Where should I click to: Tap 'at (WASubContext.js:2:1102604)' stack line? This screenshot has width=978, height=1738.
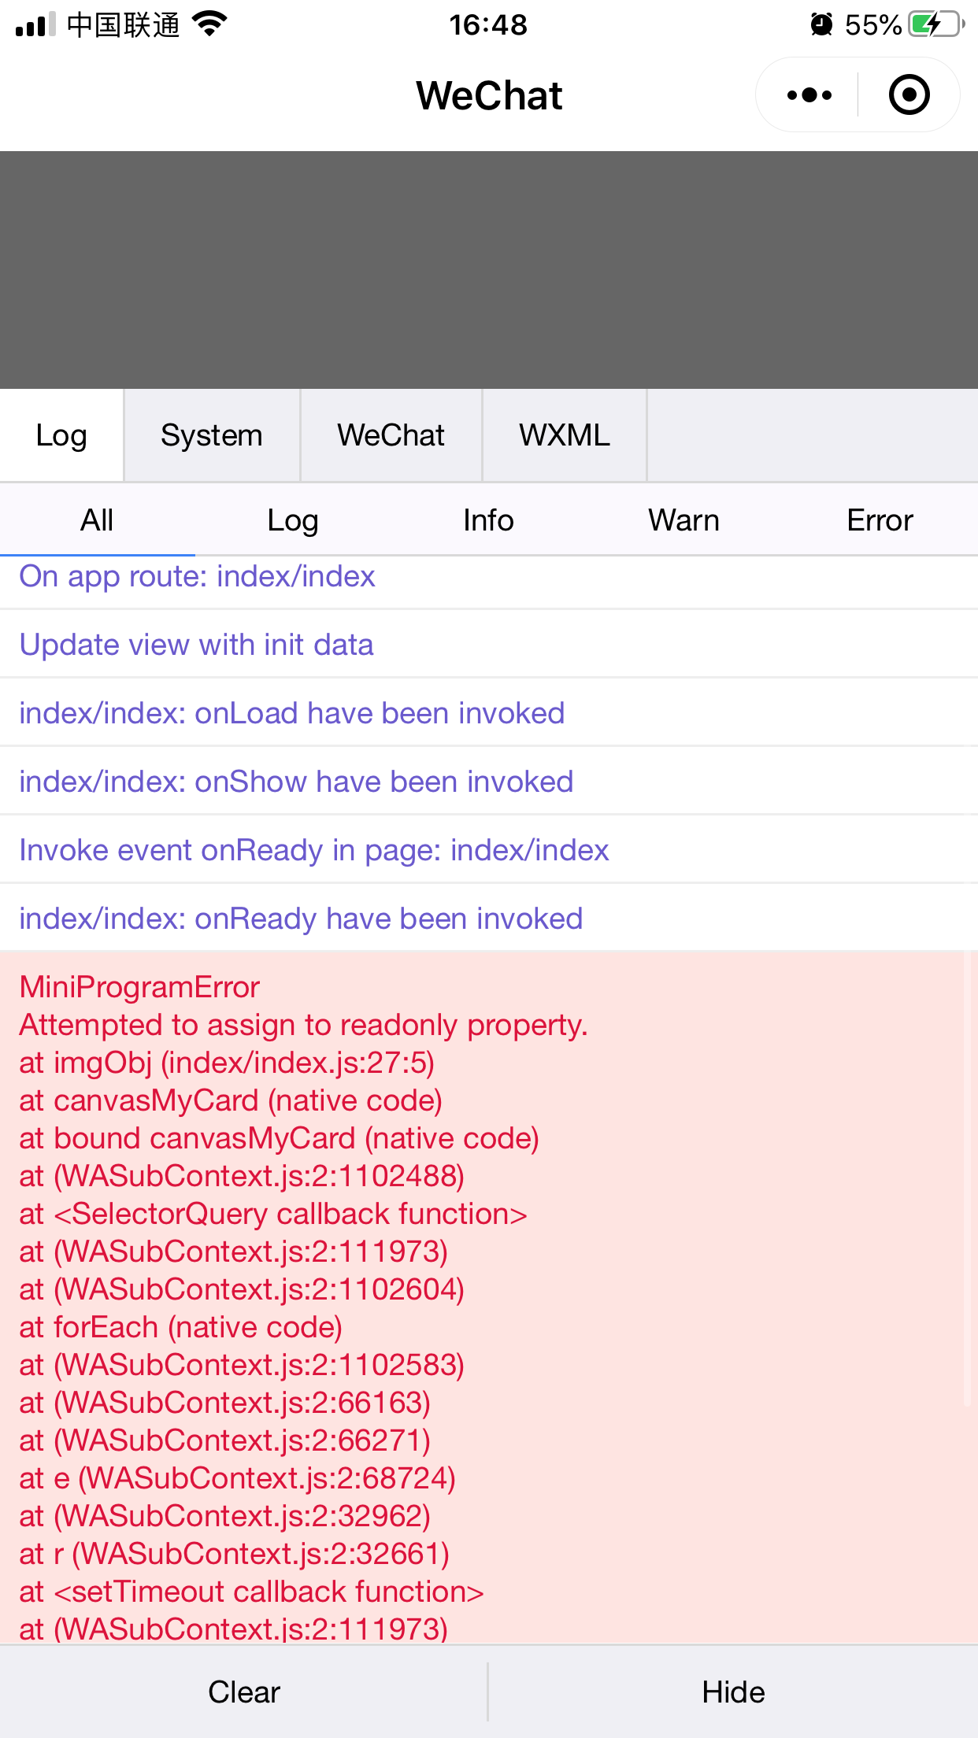(242, 1289)
